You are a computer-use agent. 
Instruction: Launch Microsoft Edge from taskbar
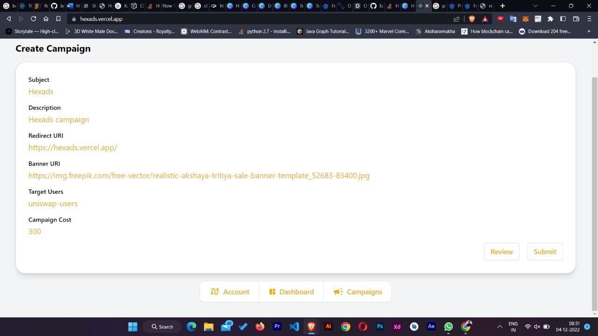[192, 327]
